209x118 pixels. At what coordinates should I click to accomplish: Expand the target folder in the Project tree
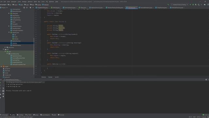[x=1, y=67]
